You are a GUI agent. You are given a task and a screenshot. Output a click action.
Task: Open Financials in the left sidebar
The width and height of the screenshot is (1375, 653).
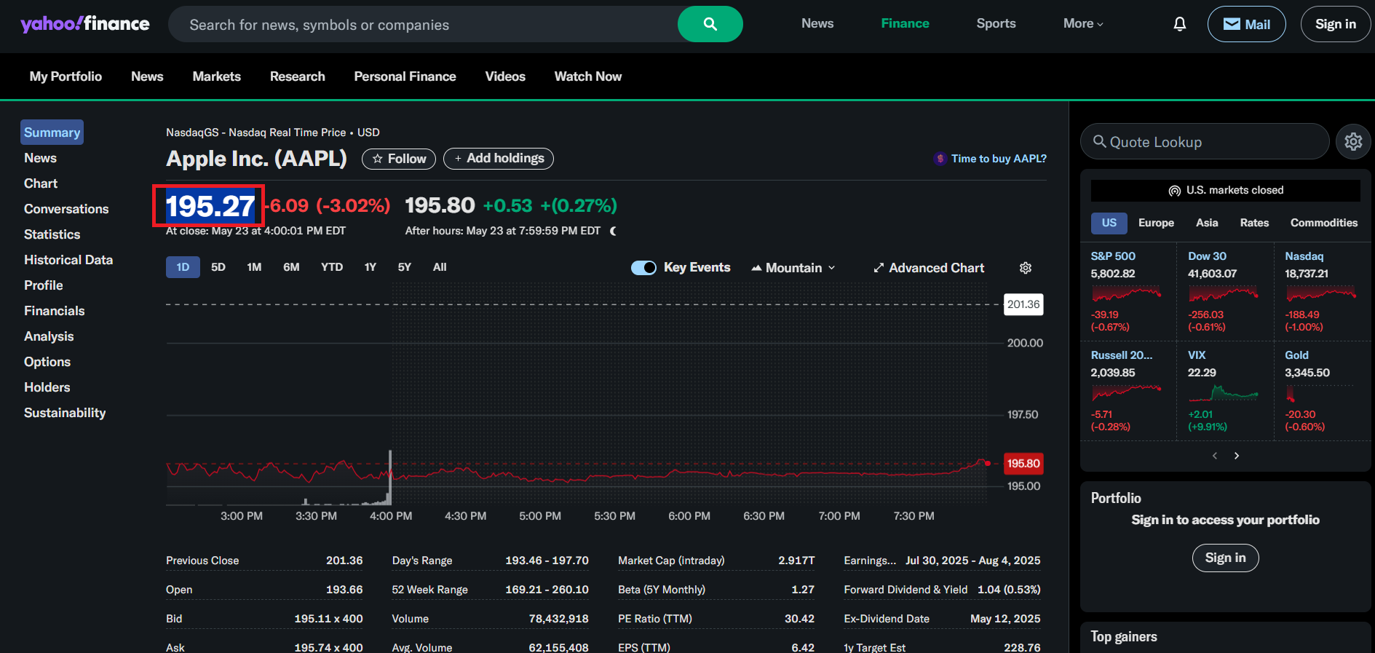[54, 311]
